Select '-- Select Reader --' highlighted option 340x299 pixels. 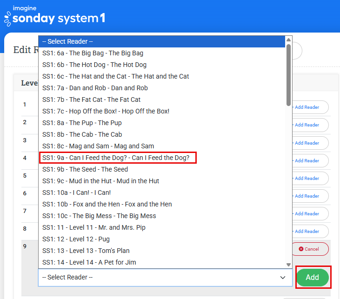point(162,41)
